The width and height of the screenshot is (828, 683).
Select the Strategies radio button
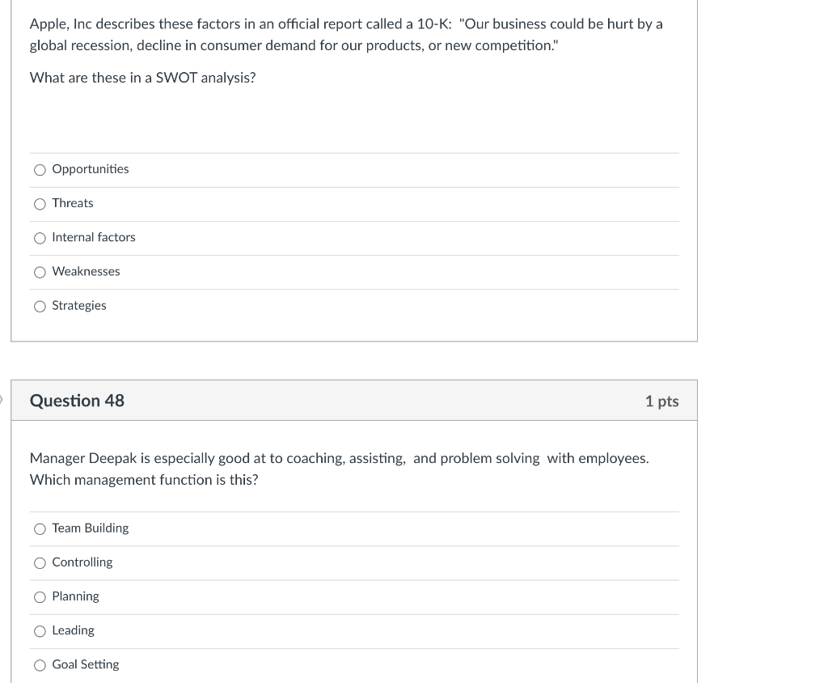click(x=40, y=306)
